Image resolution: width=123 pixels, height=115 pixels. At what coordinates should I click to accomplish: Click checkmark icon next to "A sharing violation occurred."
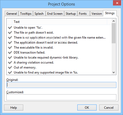coord(10,62)
